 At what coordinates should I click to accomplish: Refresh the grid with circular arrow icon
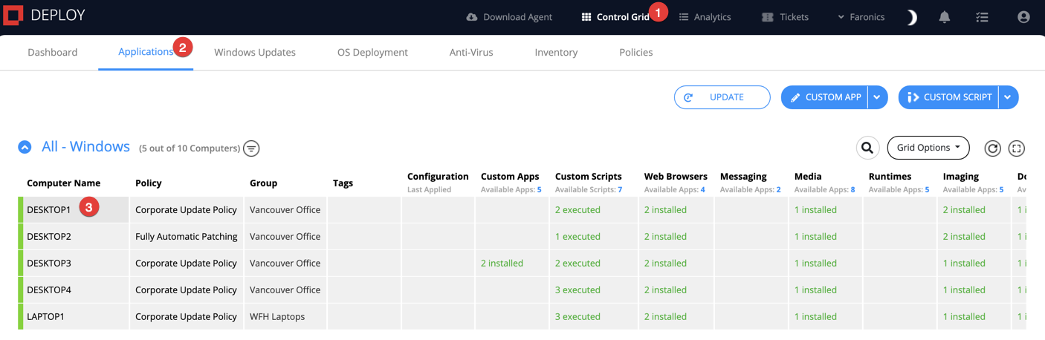(992, 148)
